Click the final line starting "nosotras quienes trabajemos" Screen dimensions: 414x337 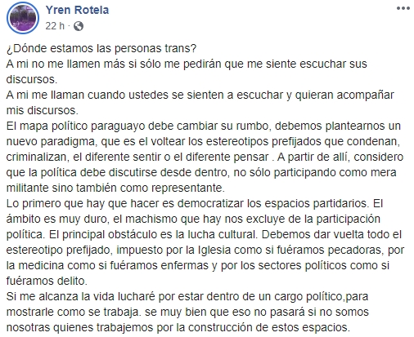[x=178, y=327]
